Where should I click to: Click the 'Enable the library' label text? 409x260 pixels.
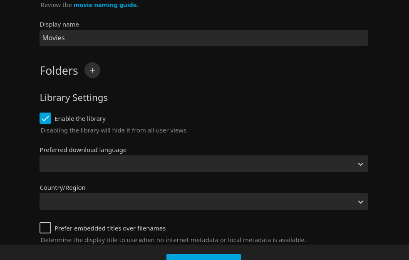click(80, 119)
